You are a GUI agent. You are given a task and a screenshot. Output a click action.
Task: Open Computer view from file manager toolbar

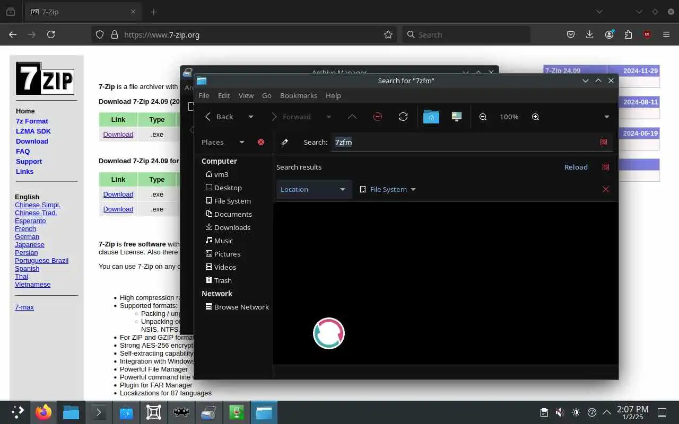(x=457, y=117)
